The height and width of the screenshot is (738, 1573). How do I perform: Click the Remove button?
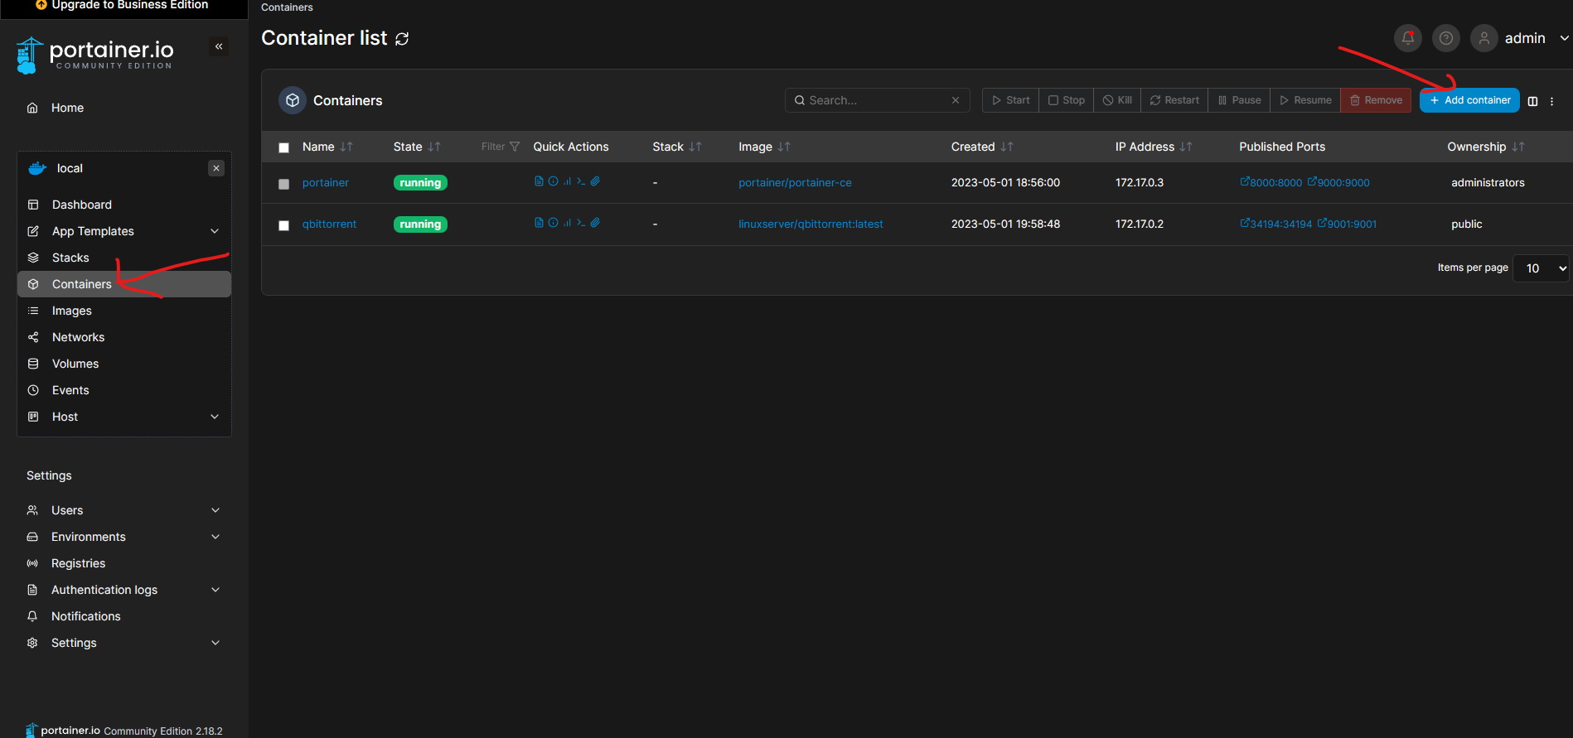(1376, 100)
